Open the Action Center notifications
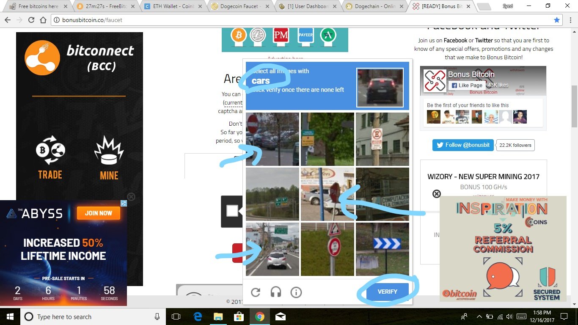This screenshot has height=325, width=578. click(x=564, y=317)
